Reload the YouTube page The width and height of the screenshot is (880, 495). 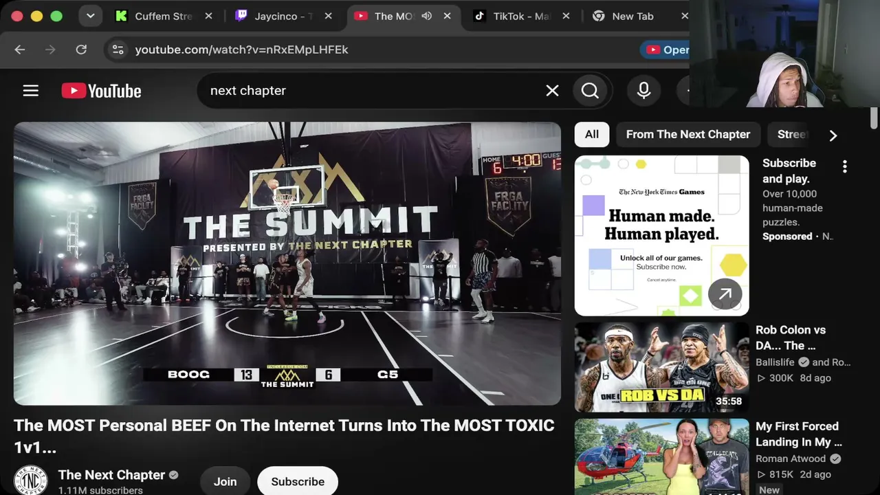coord(81,49)
